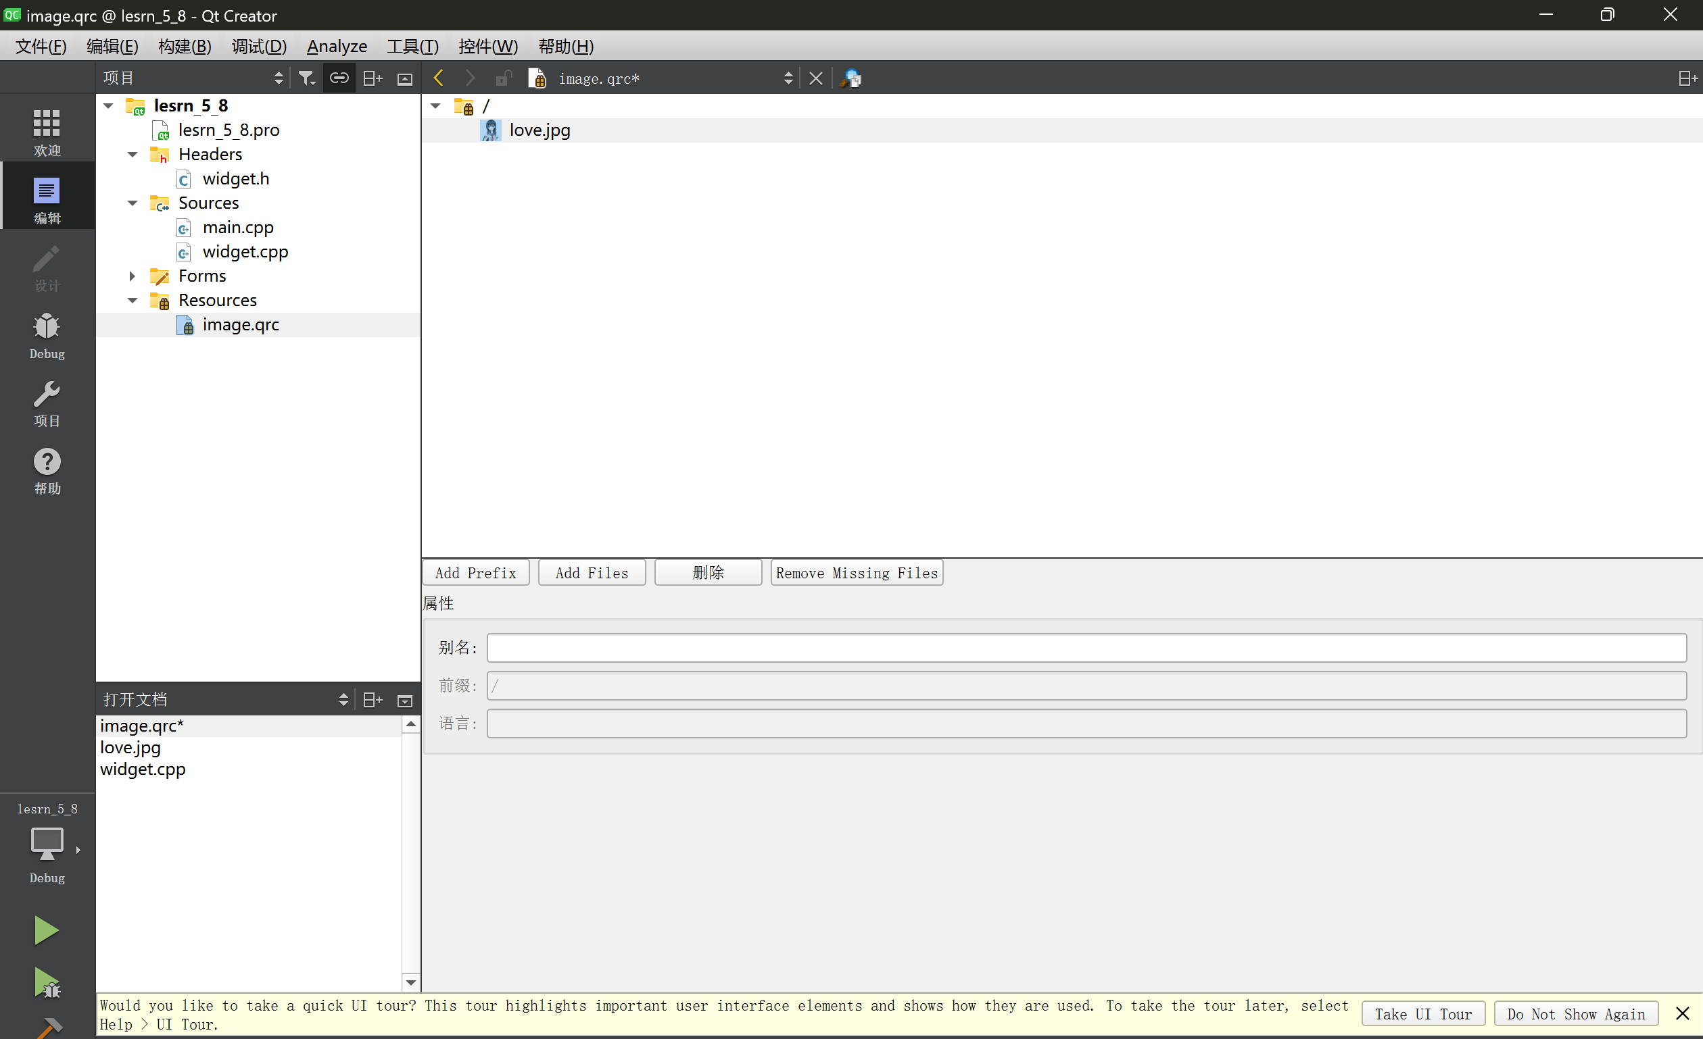Close the image.qrc document
The height and width of the screenshot is (1039, 1703).
(x=815, y=78)
